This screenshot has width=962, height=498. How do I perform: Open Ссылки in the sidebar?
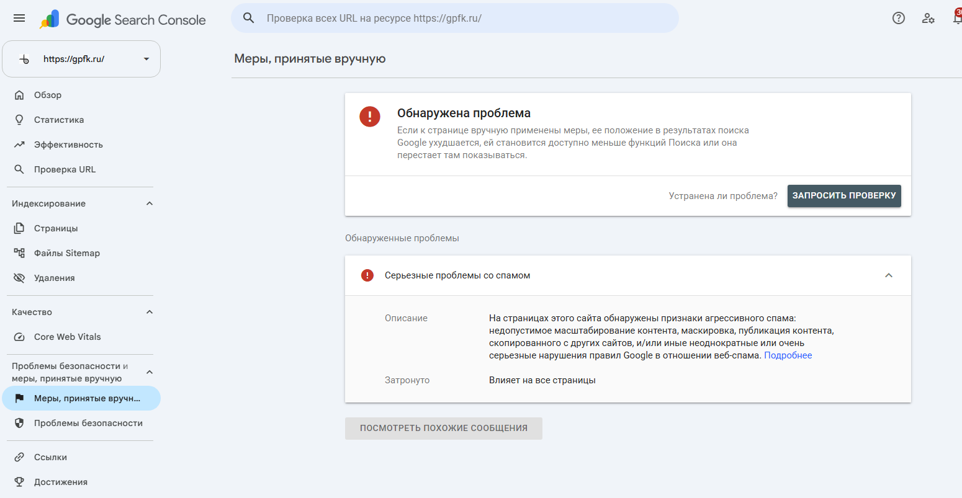tap(81, 457)
